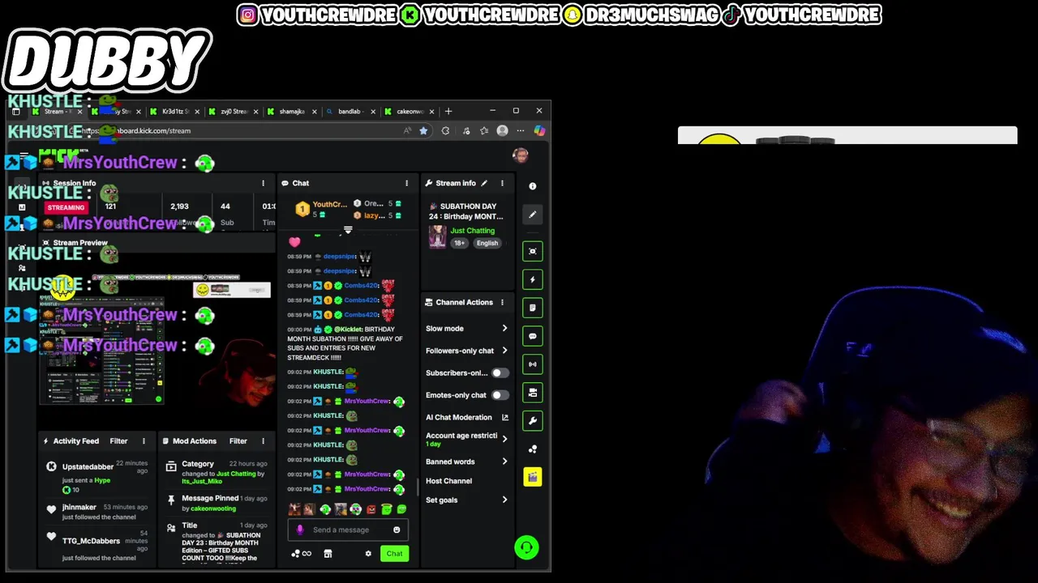The height and width of the screenshot is (583, 1038).
Task: Open browser three-dot settings menu
Action: pos(521,130)
